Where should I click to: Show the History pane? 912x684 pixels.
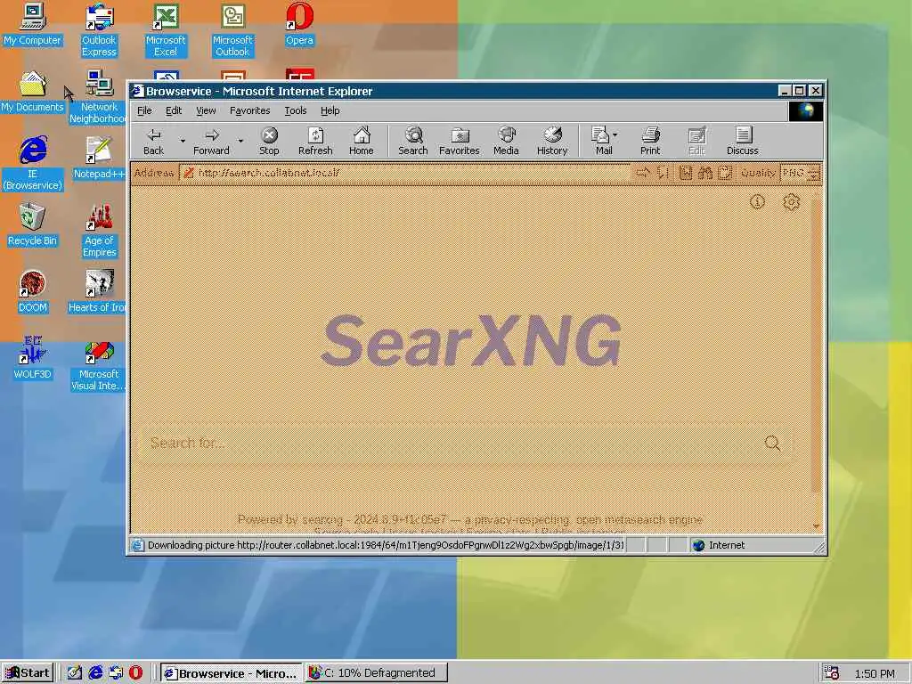click(552, 142)
